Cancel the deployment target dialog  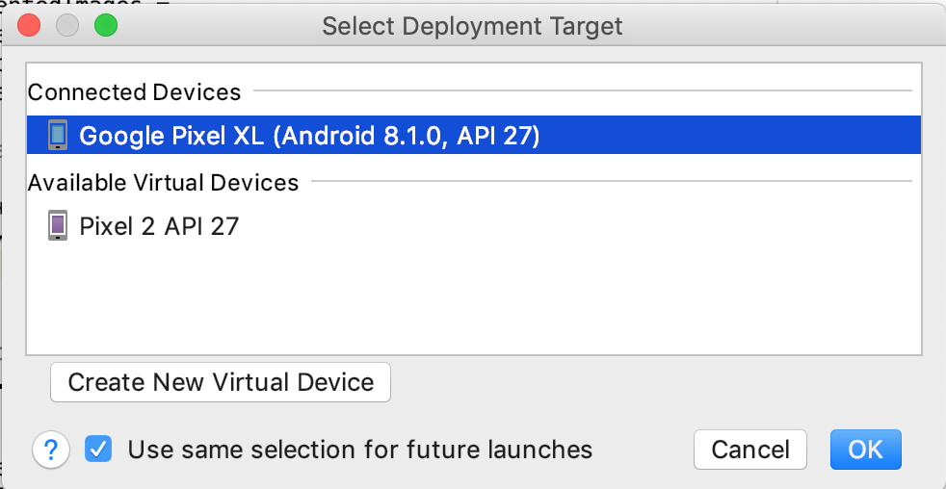(x=750, y=450)
